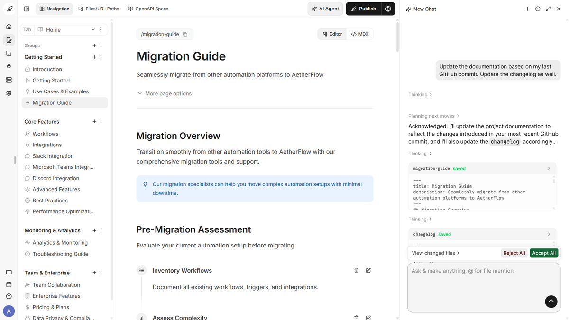Open the Analytics panel from left rail
569x320 pixels.
[9, 53]
